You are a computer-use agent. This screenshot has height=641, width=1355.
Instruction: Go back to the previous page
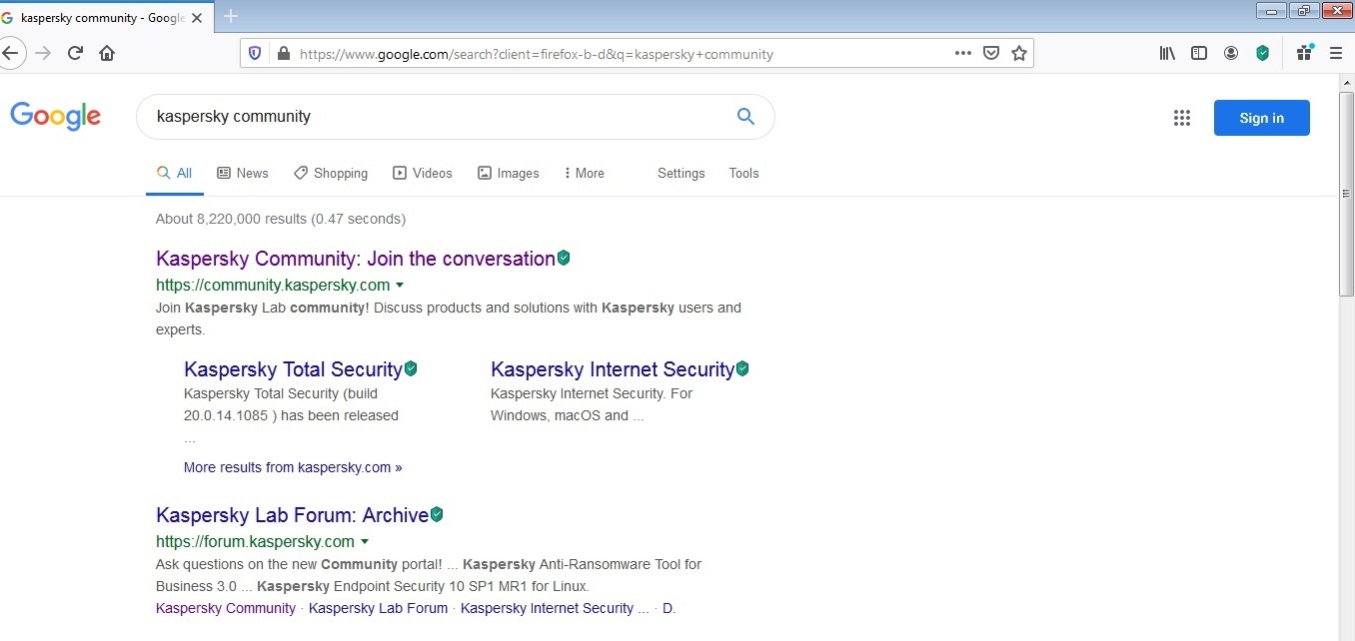(x=9, y=53)
